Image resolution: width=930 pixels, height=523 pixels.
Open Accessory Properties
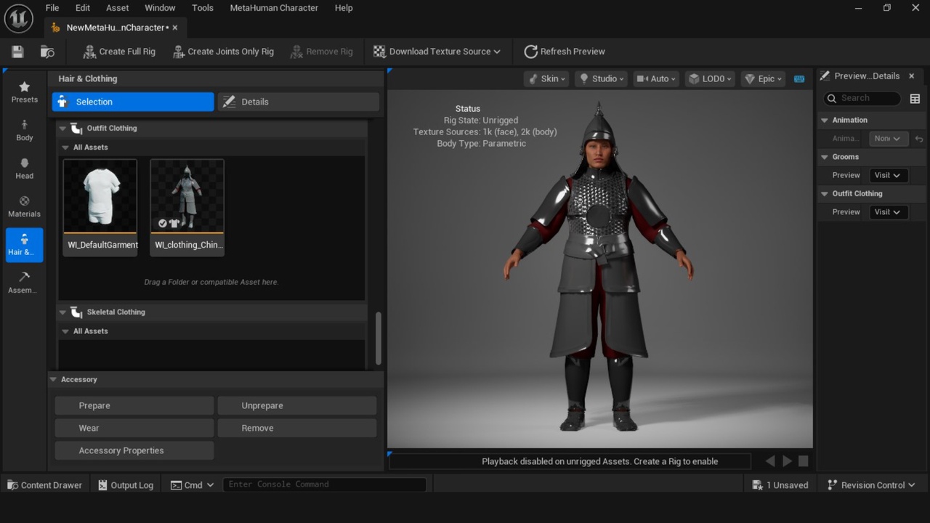pyautogui.click(x=134, y=450)
